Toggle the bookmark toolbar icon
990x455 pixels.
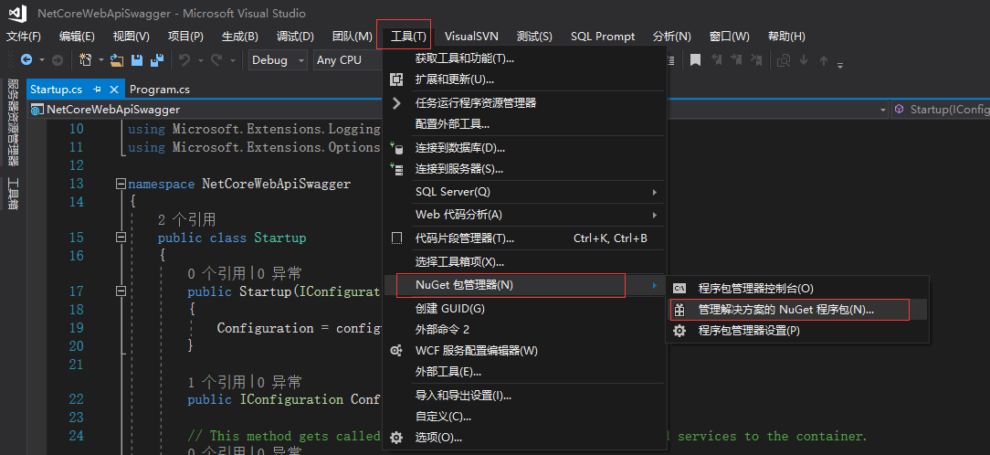pyautogui.click(x=695, y=60)
